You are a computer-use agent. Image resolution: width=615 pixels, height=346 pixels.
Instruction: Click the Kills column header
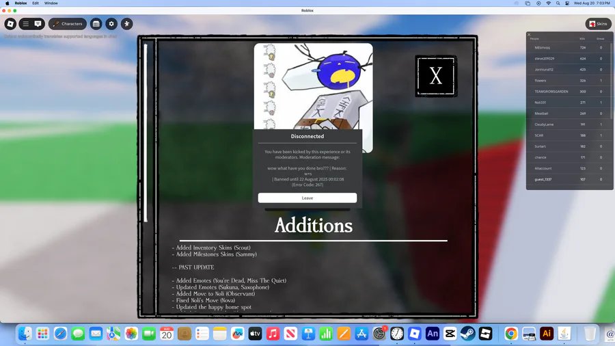[x=582, y=39]
